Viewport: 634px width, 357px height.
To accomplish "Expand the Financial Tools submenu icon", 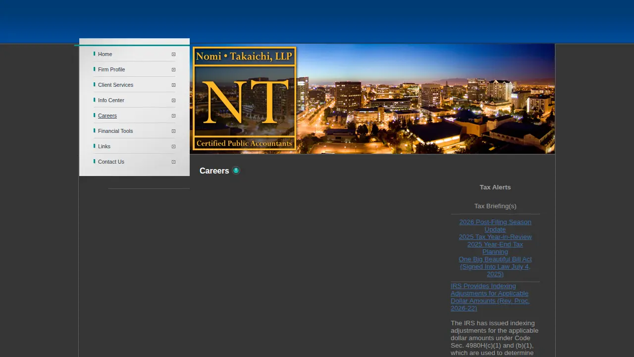I will (173, 131).
